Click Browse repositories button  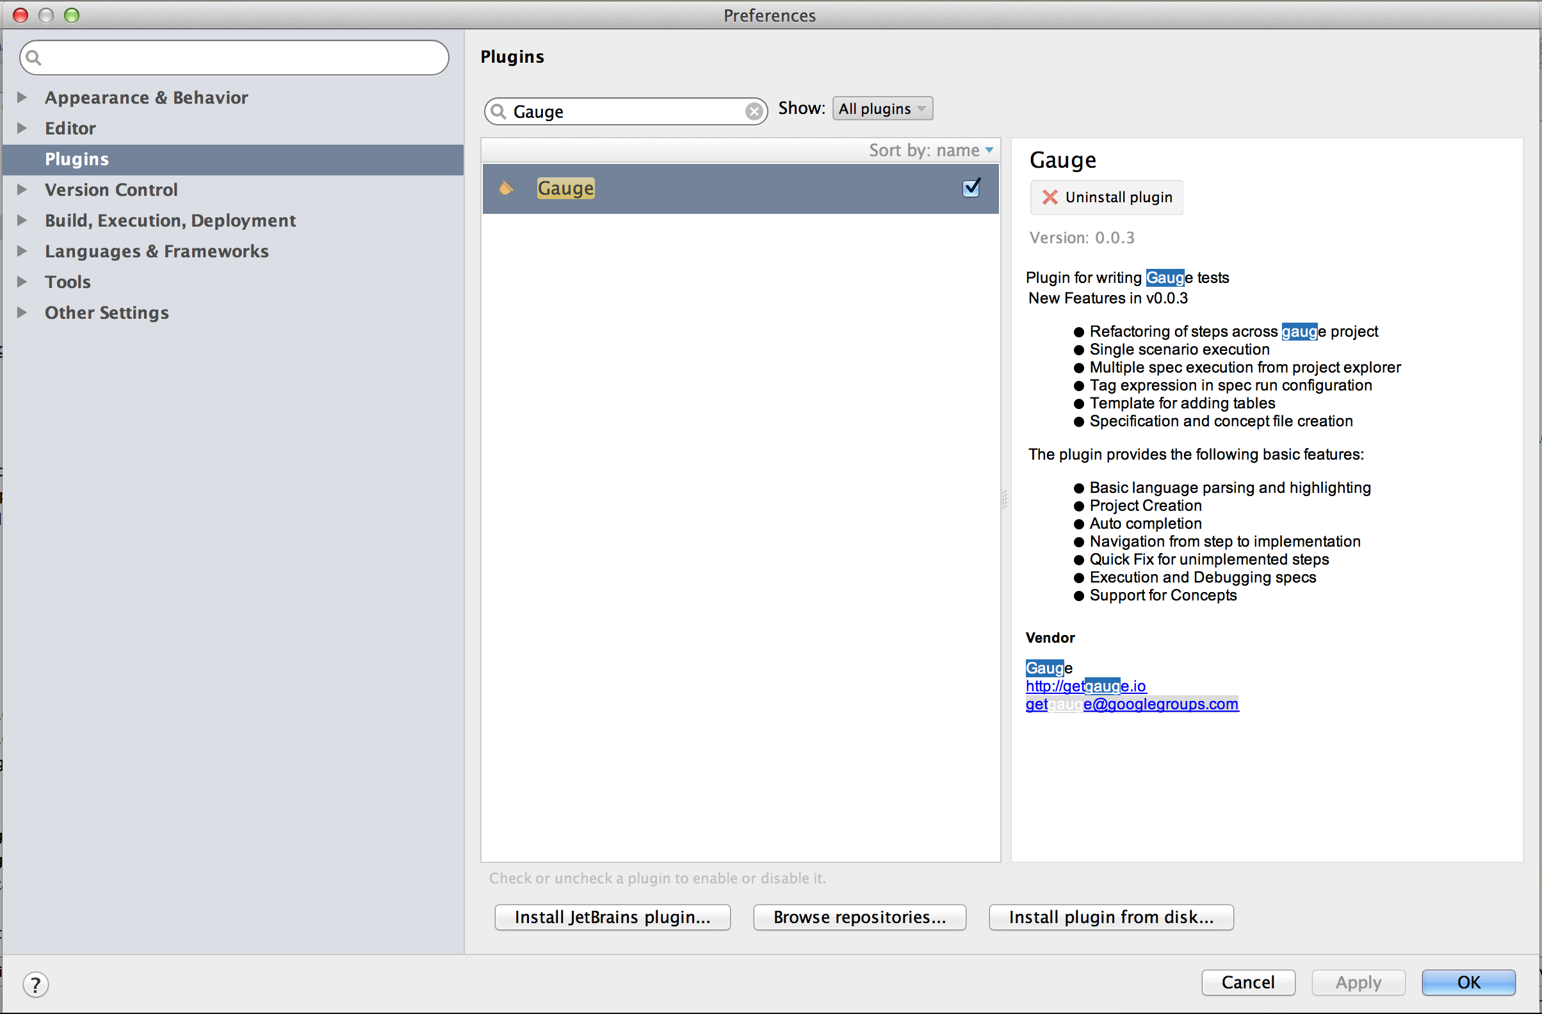pyautogui.click(x=859, y=917)
